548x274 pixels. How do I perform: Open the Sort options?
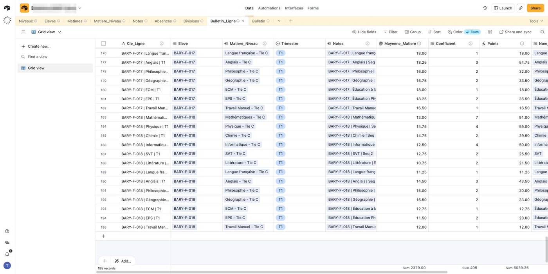point(434,32)
